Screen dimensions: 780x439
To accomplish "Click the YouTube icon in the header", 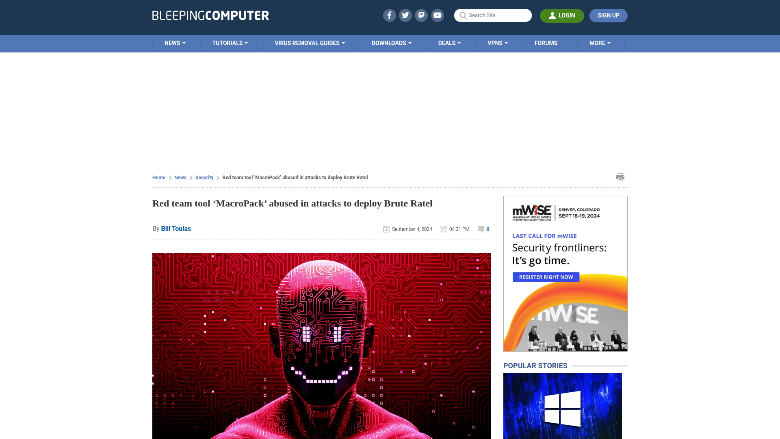I will click(437, 15).
